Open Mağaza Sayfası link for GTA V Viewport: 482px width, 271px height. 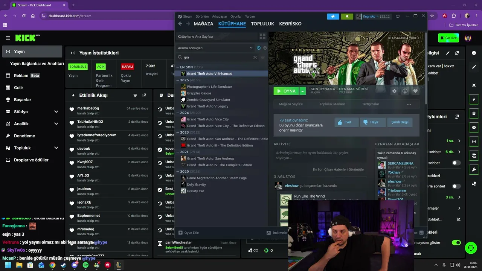coord(291,104)
